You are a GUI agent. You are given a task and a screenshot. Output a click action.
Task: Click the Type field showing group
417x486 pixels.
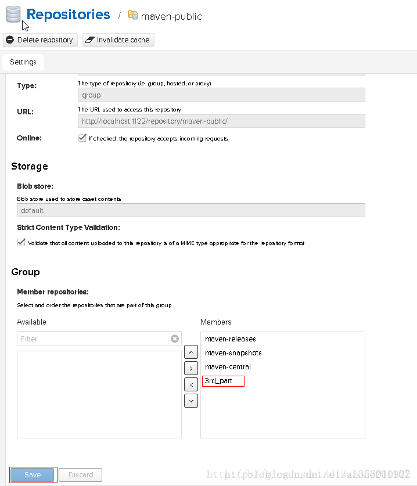pos(221,95)
